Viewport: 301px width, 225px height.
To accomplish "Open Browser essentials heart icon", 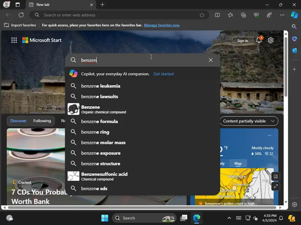I will [x=256, y=15].
